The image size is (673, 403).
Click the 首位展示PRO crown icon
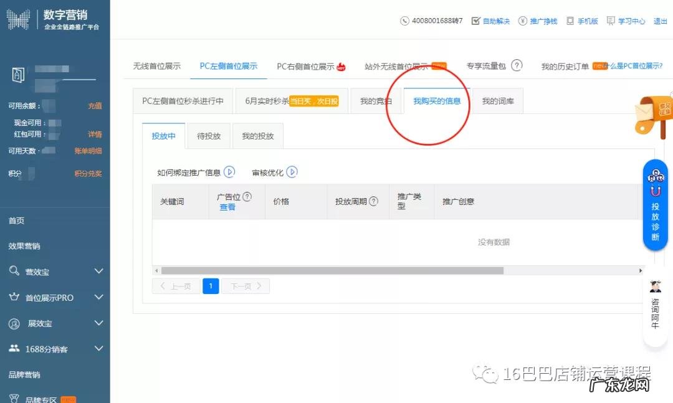pos(14,298)
